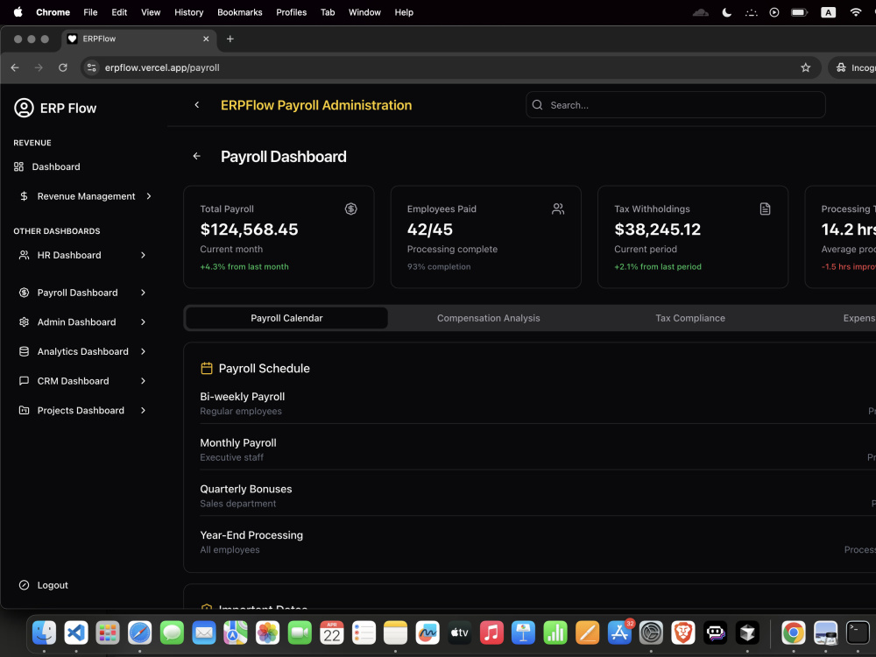Click the Total Payroll dollar circle icon
Image resolution: width=876 pixels, height=657 pixels.
[351, 209]
